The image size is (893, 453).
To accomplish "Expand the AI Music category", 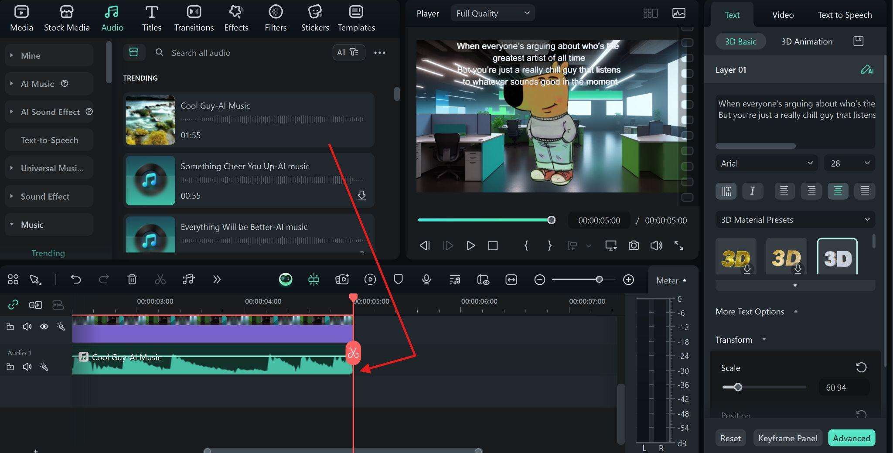I will point(49,84).
